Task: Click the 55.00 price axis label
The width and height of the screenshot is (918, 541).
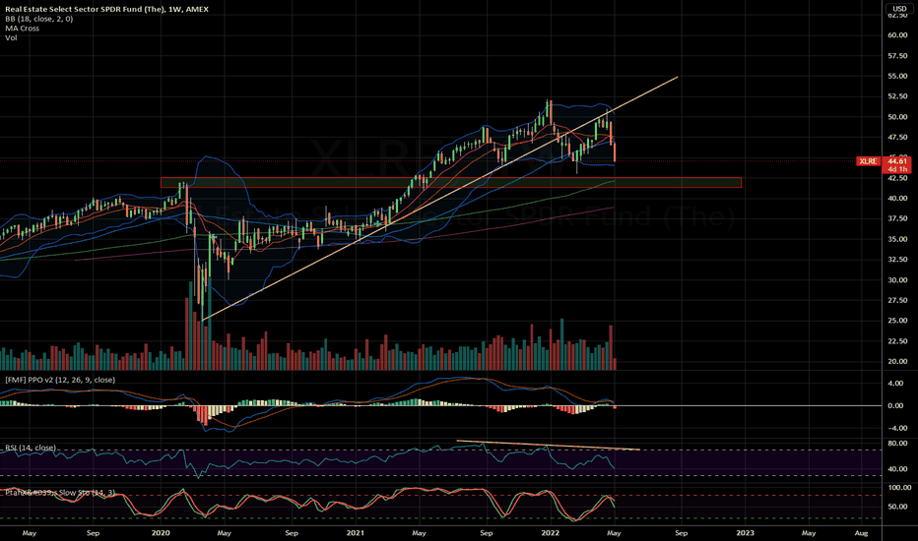Action: click(x=897, y=76)
